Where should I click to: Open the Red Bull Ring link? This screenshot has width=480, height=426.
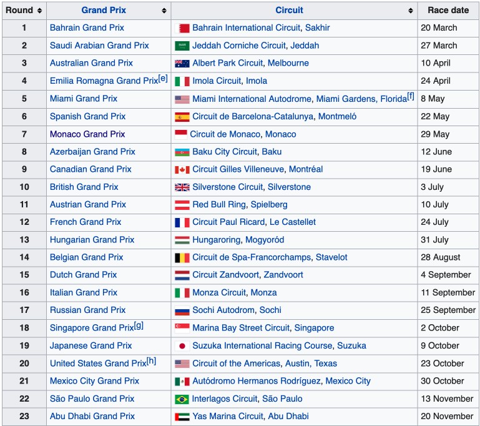219,205
